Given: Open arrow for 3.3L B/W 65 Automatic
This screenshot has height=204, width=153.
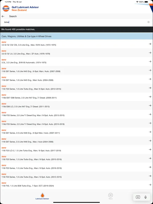Looking at the screenshot, I should click(x=150, y=62).
